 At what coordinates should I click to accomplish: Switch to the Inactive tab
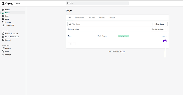pos(112,17)
